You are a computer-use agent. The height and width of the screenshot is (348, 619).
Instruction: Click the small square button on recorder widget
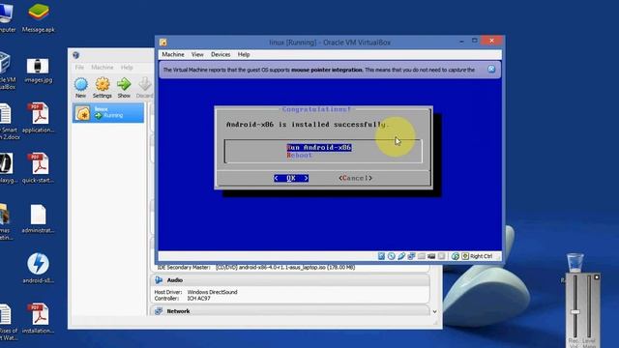(x=597, y=277)
